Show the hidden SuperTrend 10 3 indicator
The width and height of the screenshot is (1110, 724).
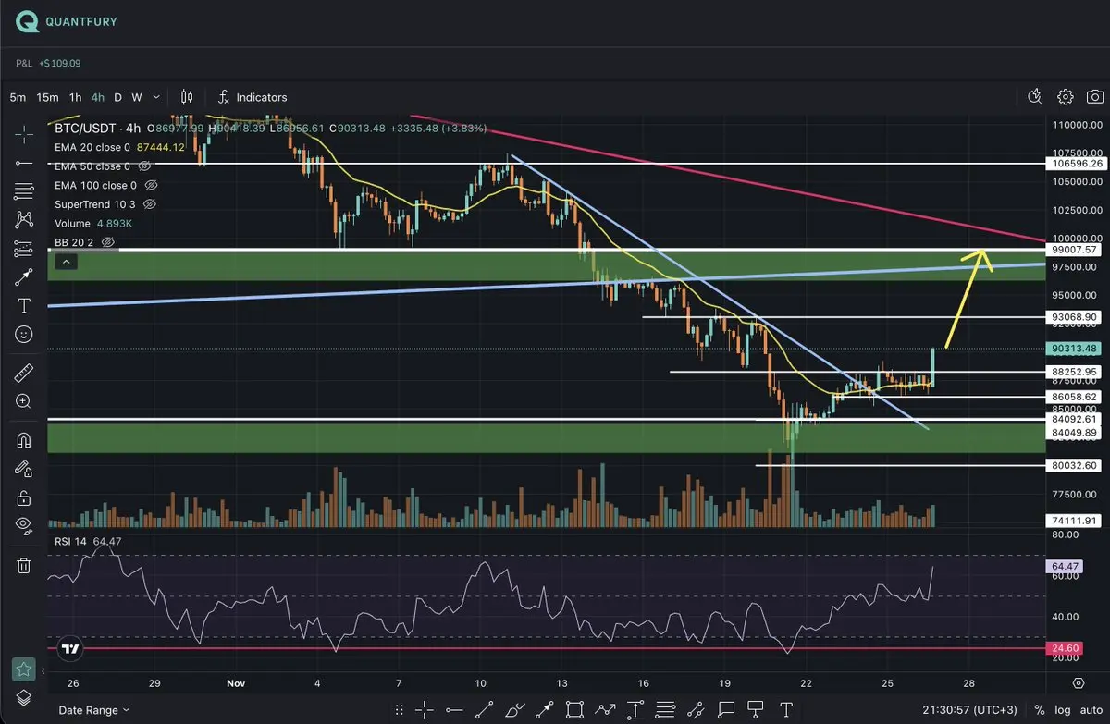pos(150,204)
